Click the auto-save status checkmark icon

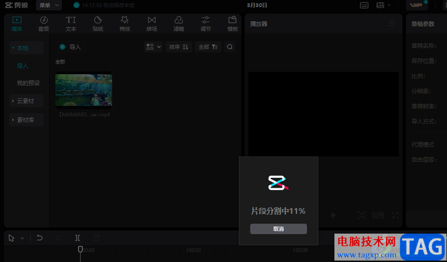coord(77,5)
